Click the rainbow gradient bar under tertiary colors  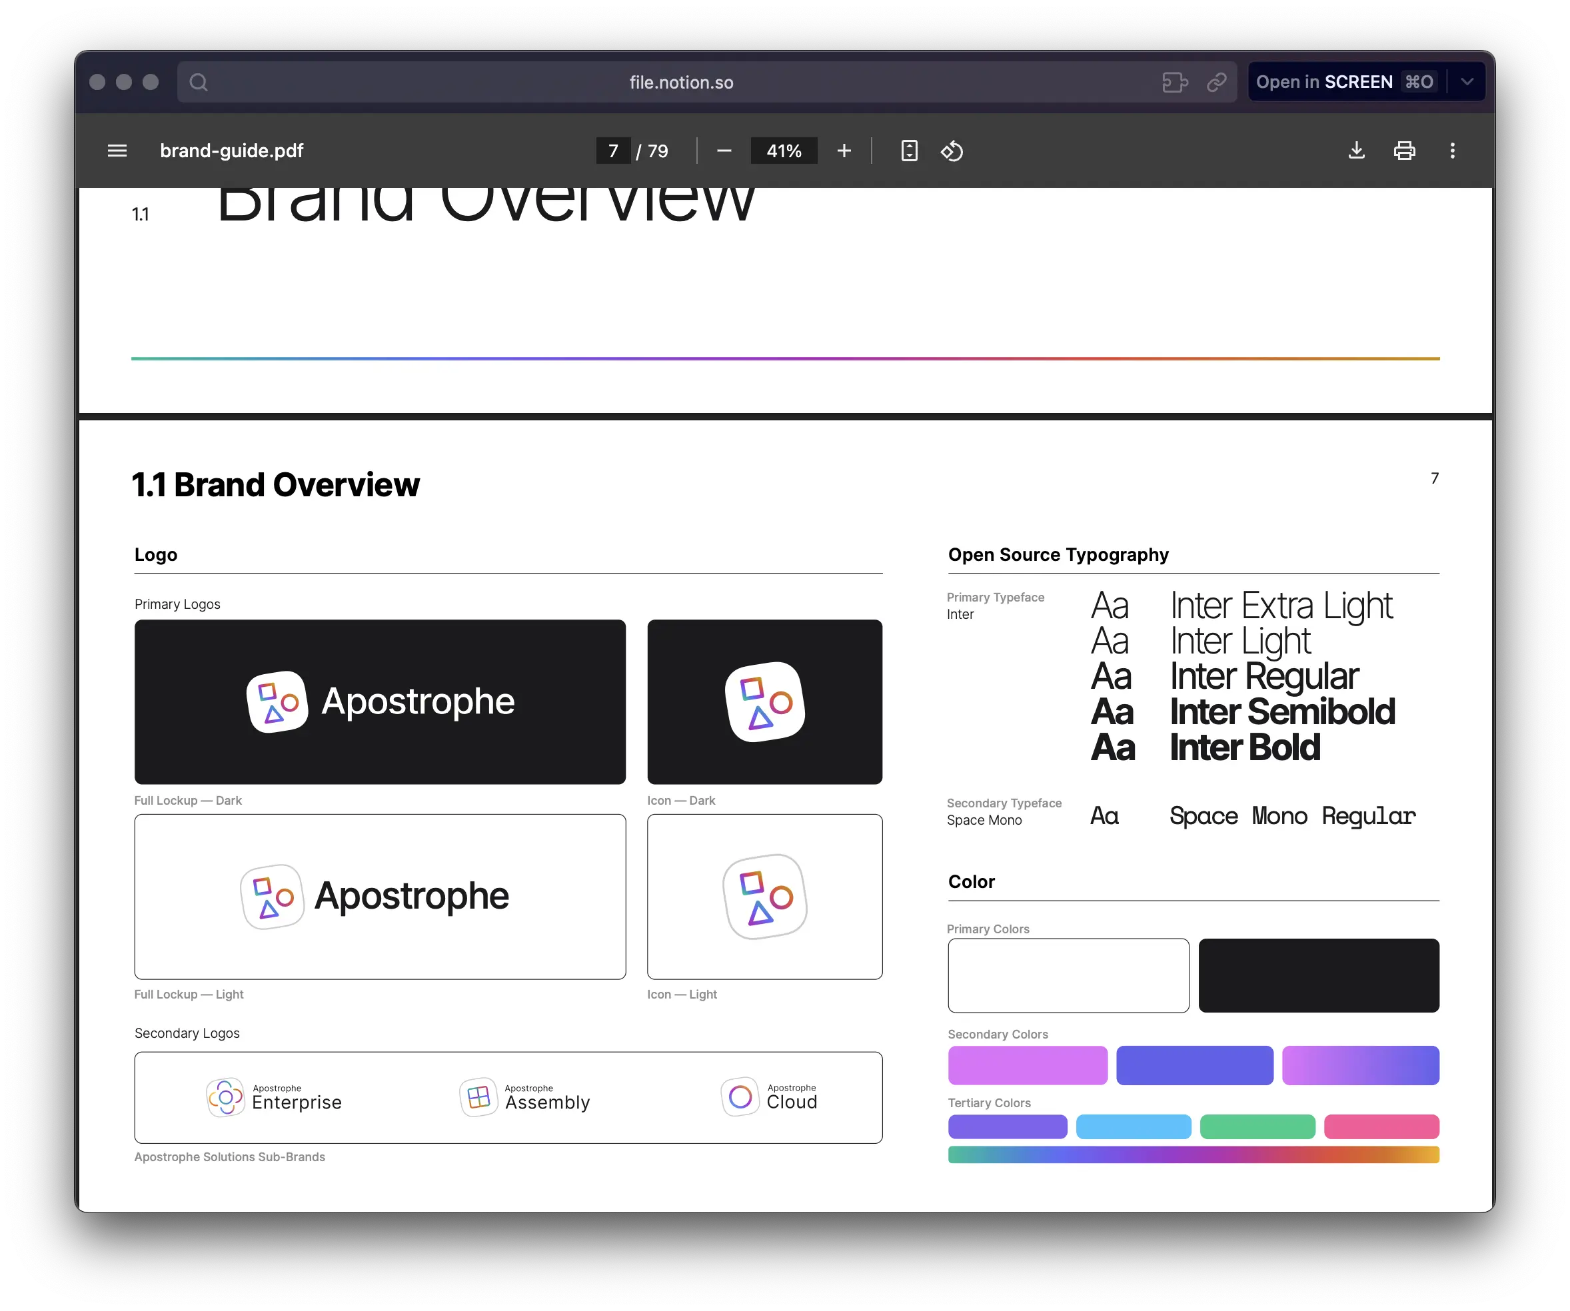click(x=1193, y=1155)
